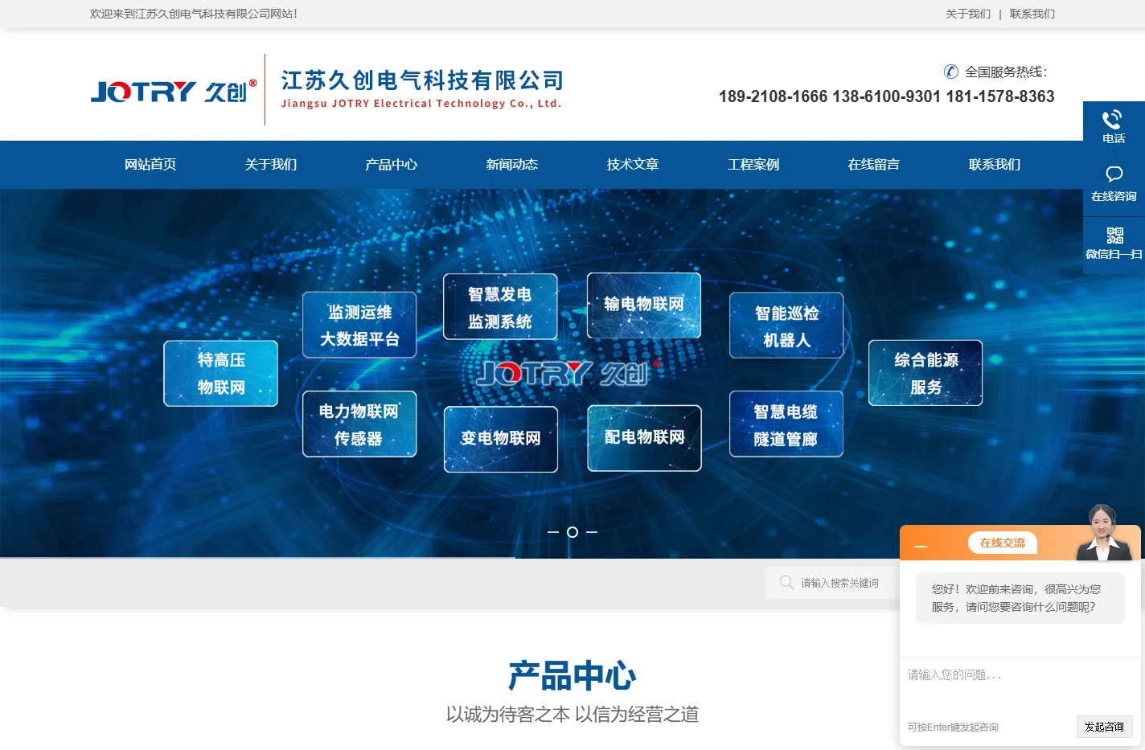Click the company name 江苏久创电气科技有限公司

[422, 80]
